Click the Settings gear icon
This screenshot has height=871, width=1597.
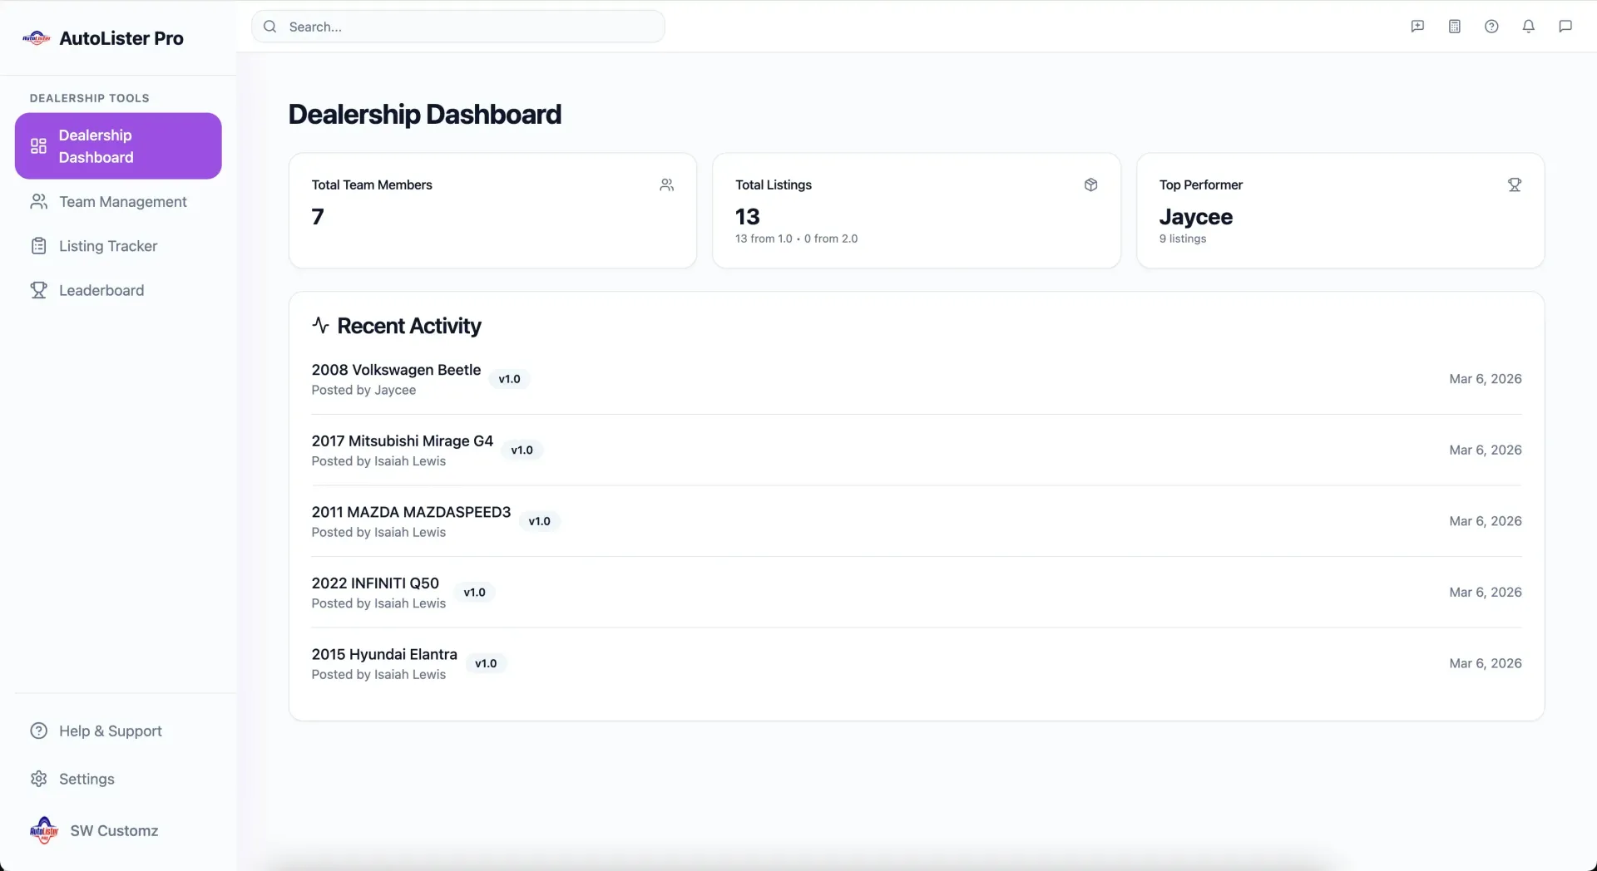pos(38,779)
